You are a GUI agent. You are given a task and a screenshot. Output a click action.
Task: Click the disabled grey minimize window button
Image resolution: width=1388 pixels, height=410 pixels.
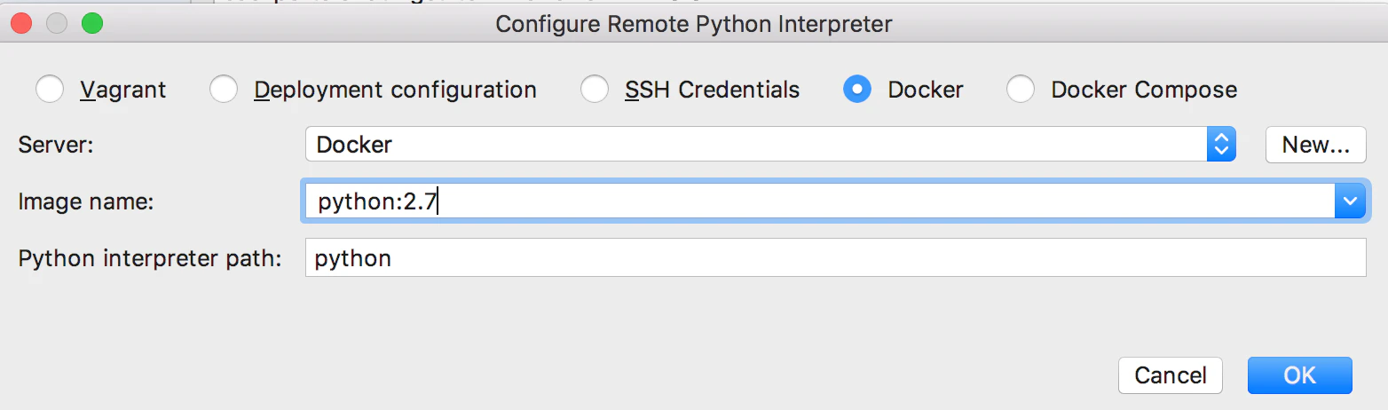(58, 23)
